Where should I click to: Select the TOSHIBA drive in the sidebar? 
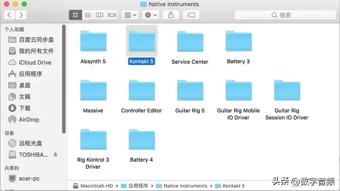(28, 155)
